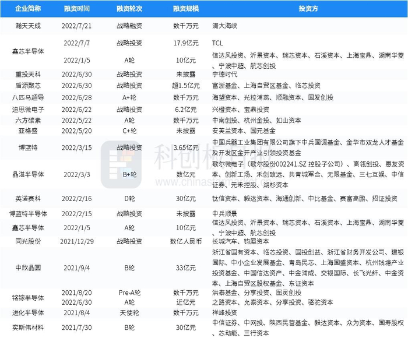Click the amount 数亿元 for 晶湛半导体
The image size is (408, 338).
[x=186, y=174]
